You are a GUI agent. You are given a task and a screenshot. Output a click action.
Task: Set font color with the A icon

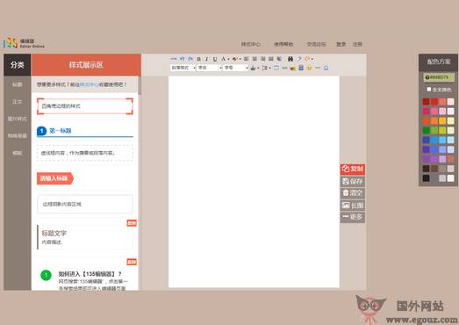(223, 59)
